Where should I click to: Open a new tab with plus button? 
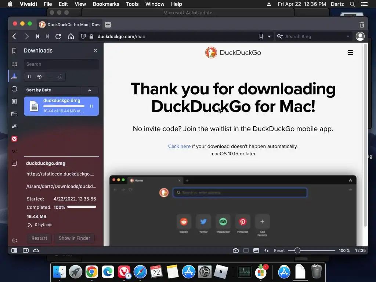pos(108,25)
